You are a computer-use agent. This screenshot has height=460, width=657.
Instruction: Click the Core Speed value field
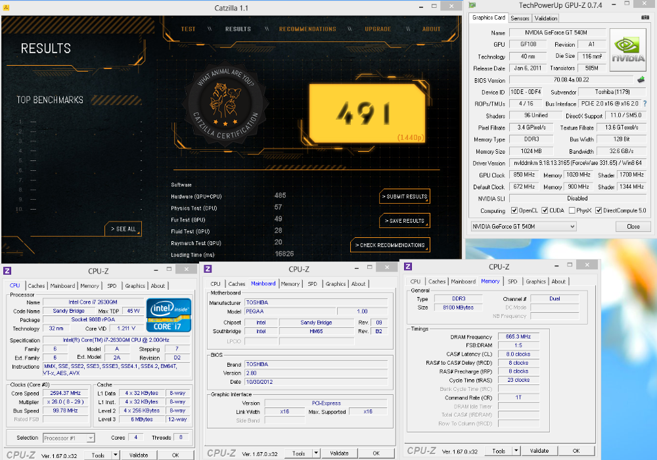point(65,393)
